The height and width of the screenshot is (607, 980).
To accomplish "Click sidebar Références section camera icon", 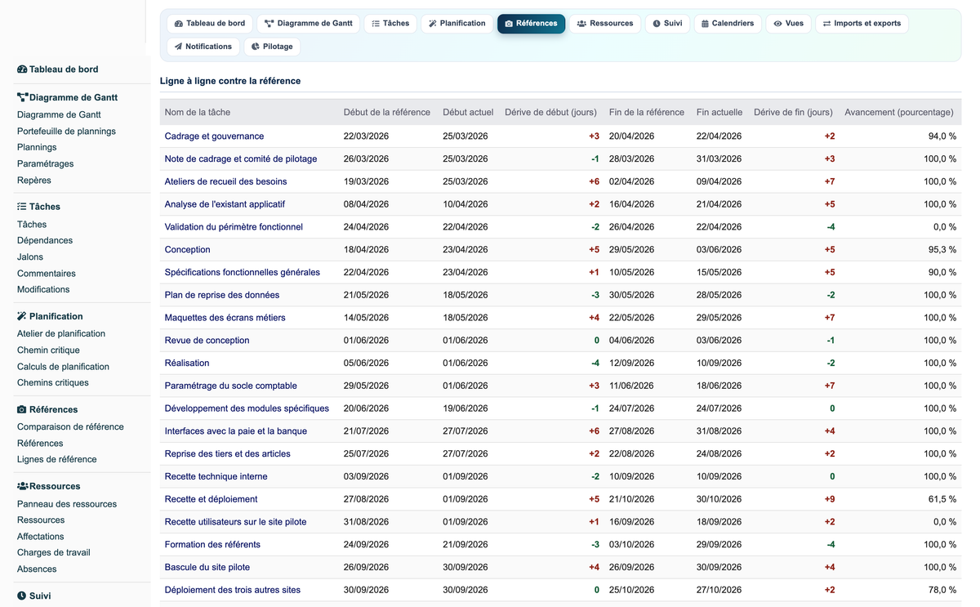I will click(22, 409).
